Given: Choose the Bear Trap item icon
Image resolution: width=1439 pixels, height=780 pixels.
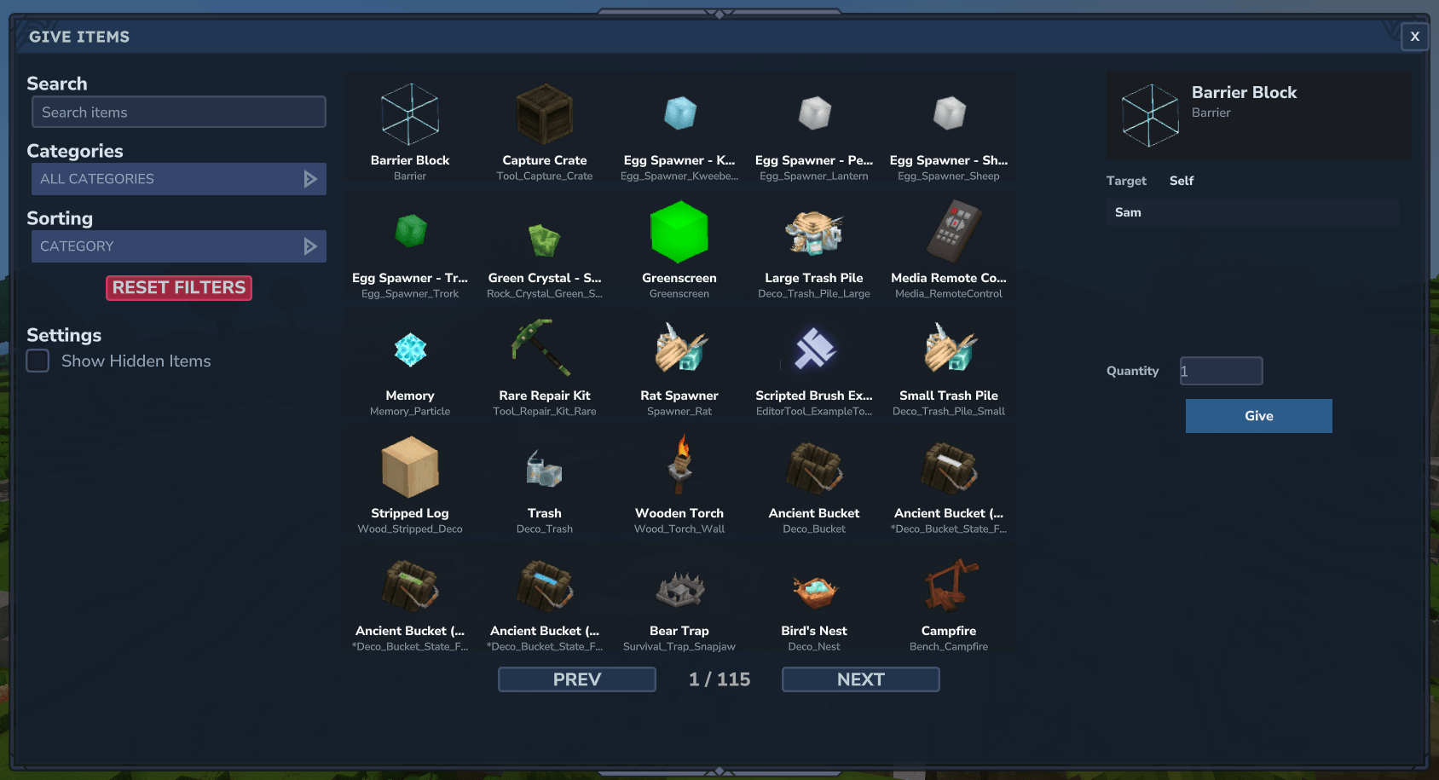Looking at the screenshot, I should [x=679, y=586].
